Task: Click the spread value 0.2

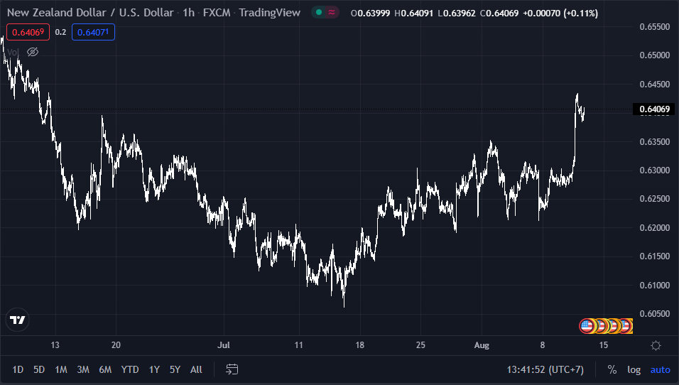Action: pyautogui.click(x=60, y=32)
